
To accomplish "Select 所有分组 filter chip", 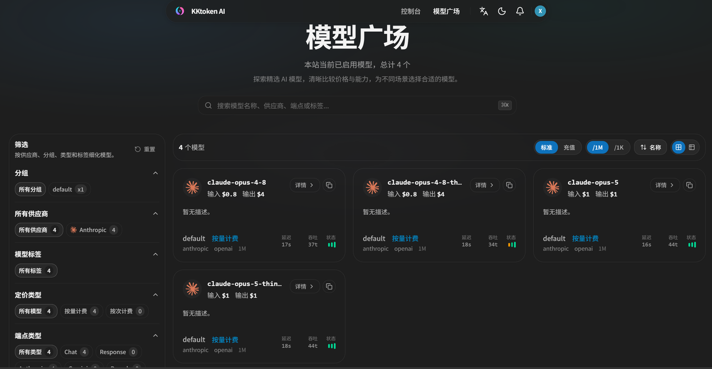I will tap(31, 189).
